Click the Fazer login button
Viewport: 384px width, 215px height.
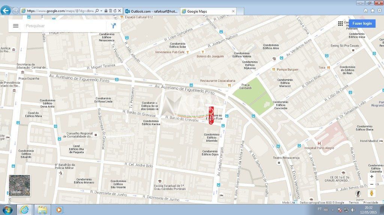362,23
